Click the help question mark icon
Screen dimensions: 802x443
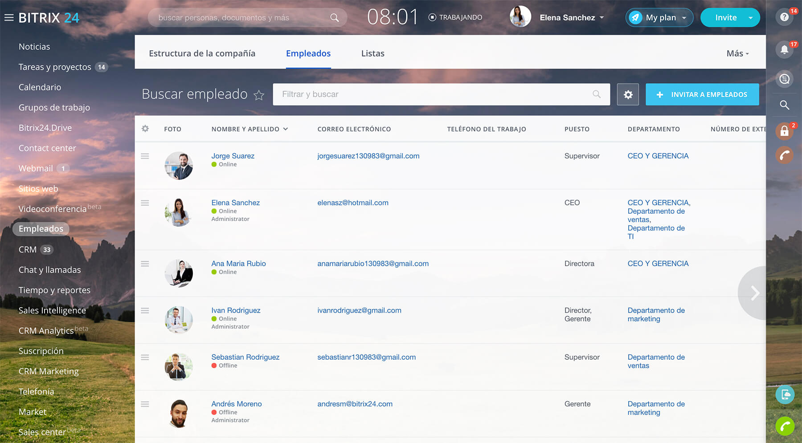point(784,17)
